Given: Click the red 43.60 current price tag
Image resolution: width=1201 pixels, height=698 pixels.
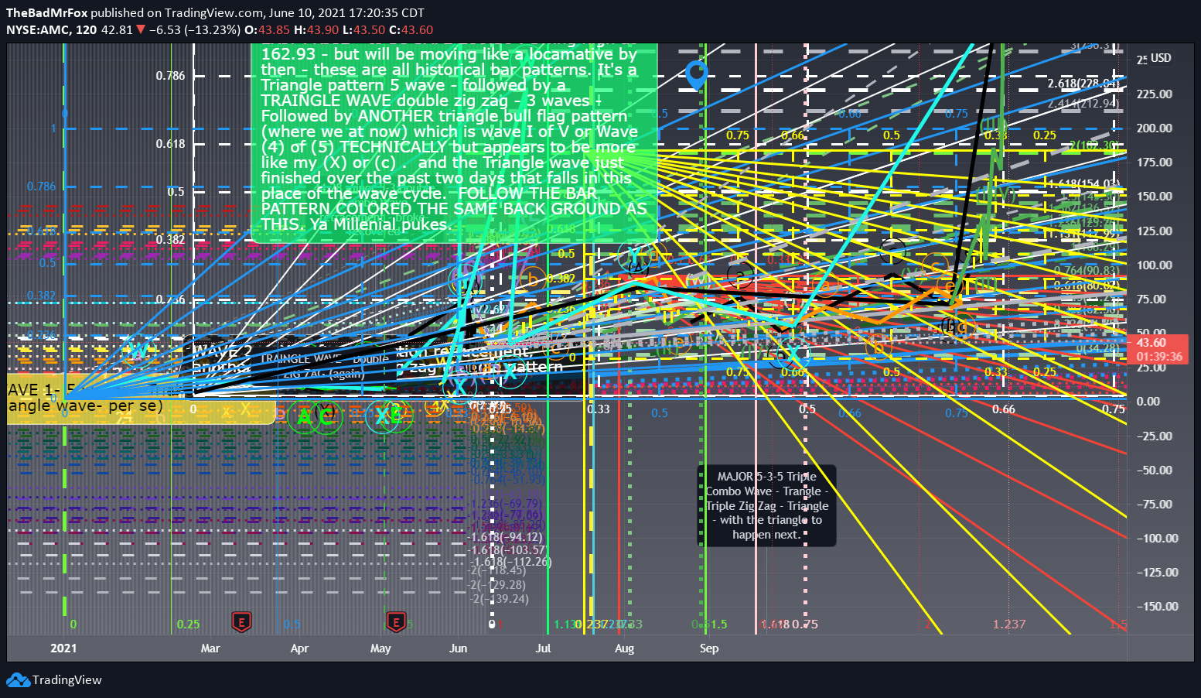Looking at the screenshot, I should [1152, 342].
